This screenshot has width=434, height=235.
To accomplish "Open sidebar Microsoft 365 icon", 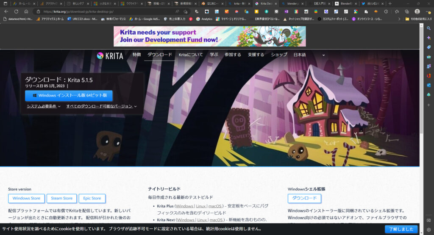I will [428, 75].
